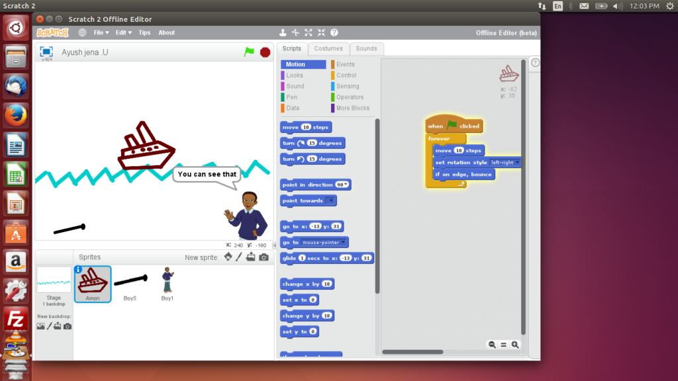Screen dimensions: 678x381
Task: Click the new sprite from camera icon
Action: click(264, 257)
